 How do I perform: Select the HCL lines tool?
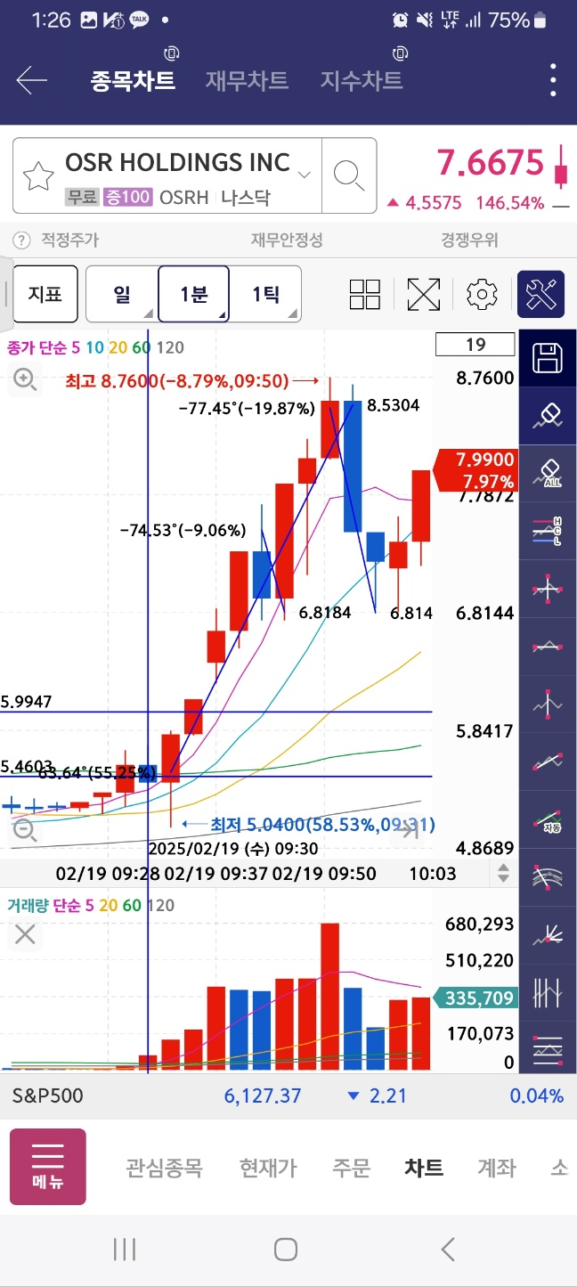[547, 531]
